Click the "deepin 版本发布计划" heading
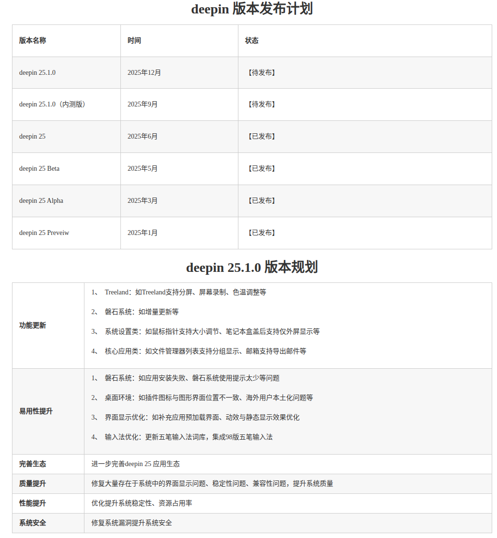 [252, 9]
